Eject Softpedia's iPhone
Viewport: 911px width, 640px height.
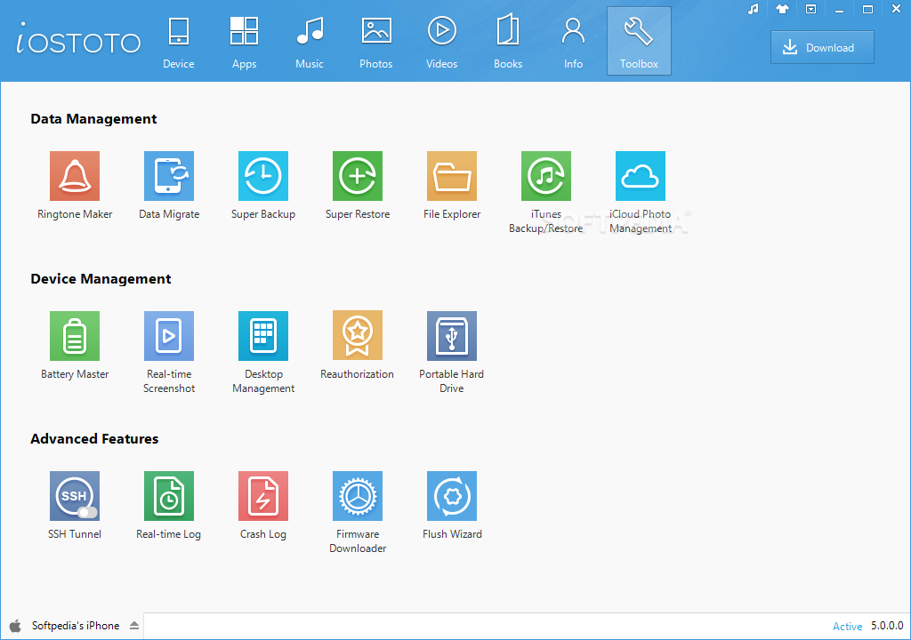pos(134,626)
